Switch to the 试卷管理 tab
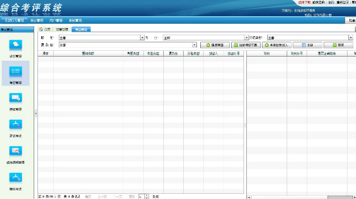The height and width of the screenshot is (199, 356). pos(62,29)
